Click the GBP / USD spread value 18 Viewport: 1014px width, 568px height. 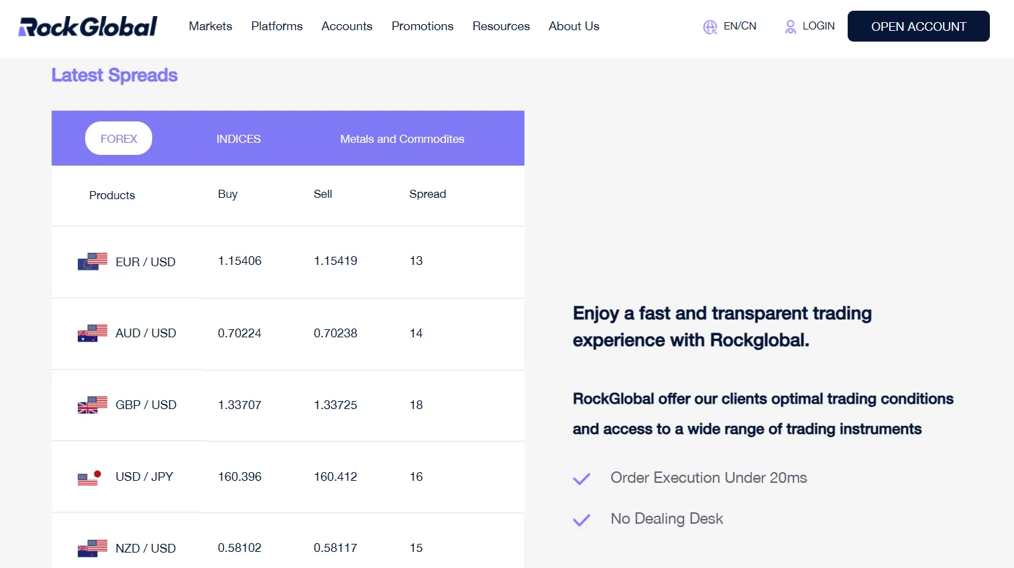tap(416, 405)
